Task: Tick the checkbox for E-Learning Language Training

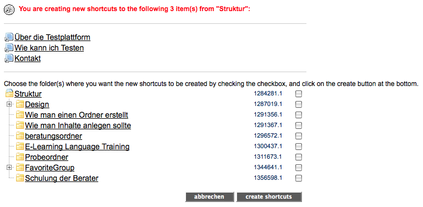Action: pos(298,147)
